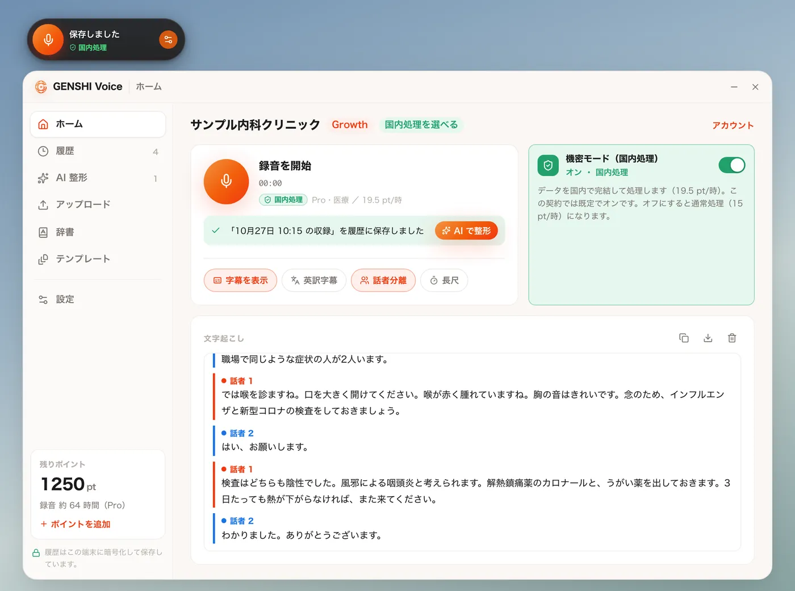Click the サンプル内科クリニック heading

pyautogui.click(x=255, y=125)
